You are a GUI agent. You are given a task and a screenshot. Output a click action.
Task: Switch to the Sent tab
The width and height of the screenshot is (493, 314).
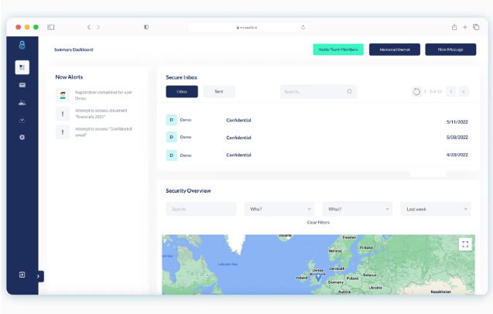[x=219, y=91]
